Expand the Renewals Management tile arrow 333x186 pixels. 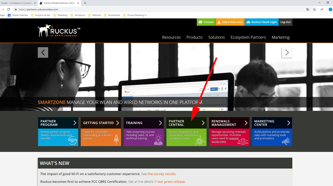[x=246, y=123]
